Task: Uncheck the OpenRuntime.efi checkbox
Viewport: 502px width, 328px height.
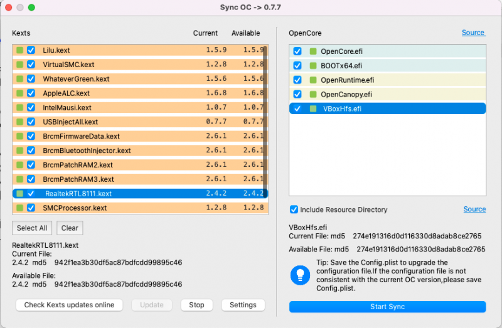Action: coord(297,80)
